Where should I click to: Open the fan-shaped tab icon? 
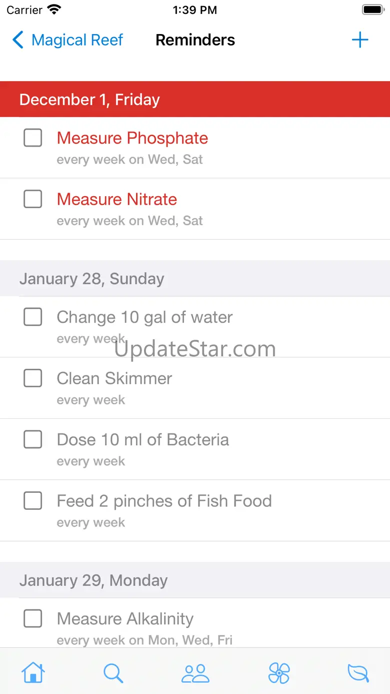tap(279, 673)
